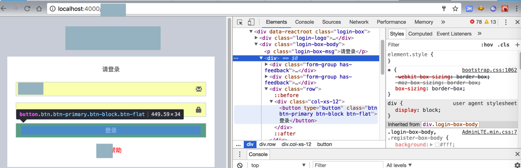Select the Event Listeners sidebar tab
The width and height of the screenshot is (521, 168).
coord(454,34)
